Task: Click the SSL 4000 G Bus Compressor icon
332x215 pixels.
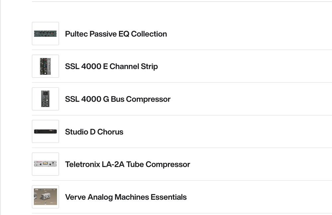Action: tap(45, 99)
